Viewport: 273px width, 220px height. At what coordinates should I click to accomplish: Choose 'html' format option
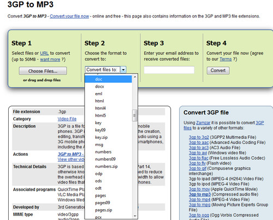pyautogui.click(x=108, y=101)
